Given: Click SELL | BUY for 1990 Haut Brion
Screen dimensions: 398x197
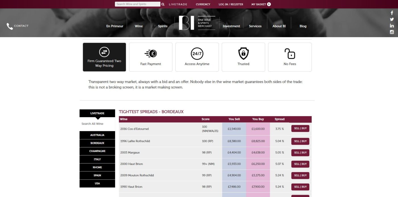Looking at the screenshot, I should 300,187.
